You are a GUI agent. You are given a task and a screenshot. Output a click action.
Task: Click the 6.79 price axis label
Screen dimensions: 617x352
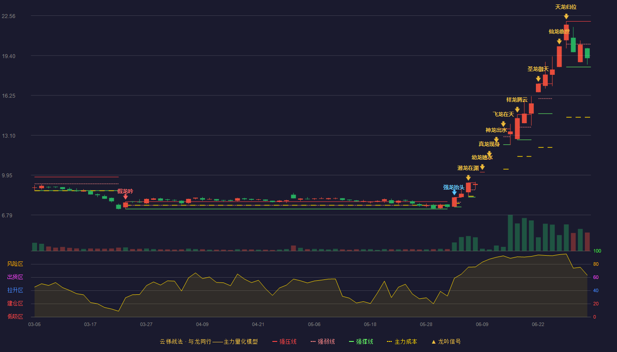(x=9, y=215)
